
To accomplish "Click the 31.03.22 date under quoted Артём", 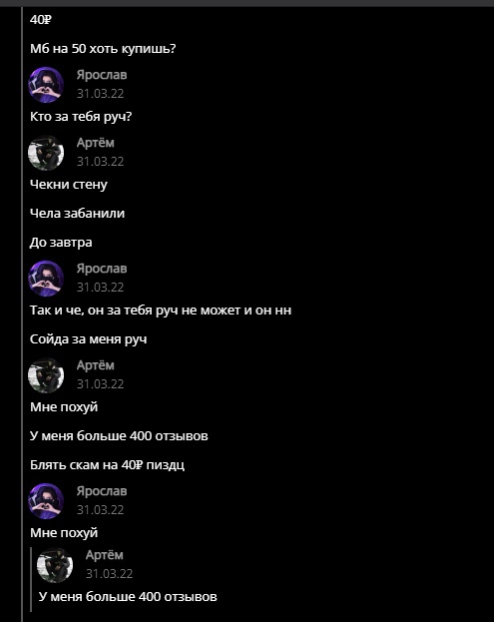I will [110, 574].
